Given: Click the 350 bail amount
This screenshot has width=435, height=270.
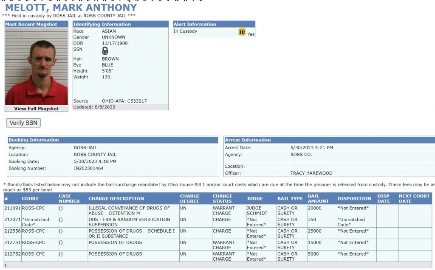Looking at the screenshot, I should pyautogui.click(x=312, y=220).
